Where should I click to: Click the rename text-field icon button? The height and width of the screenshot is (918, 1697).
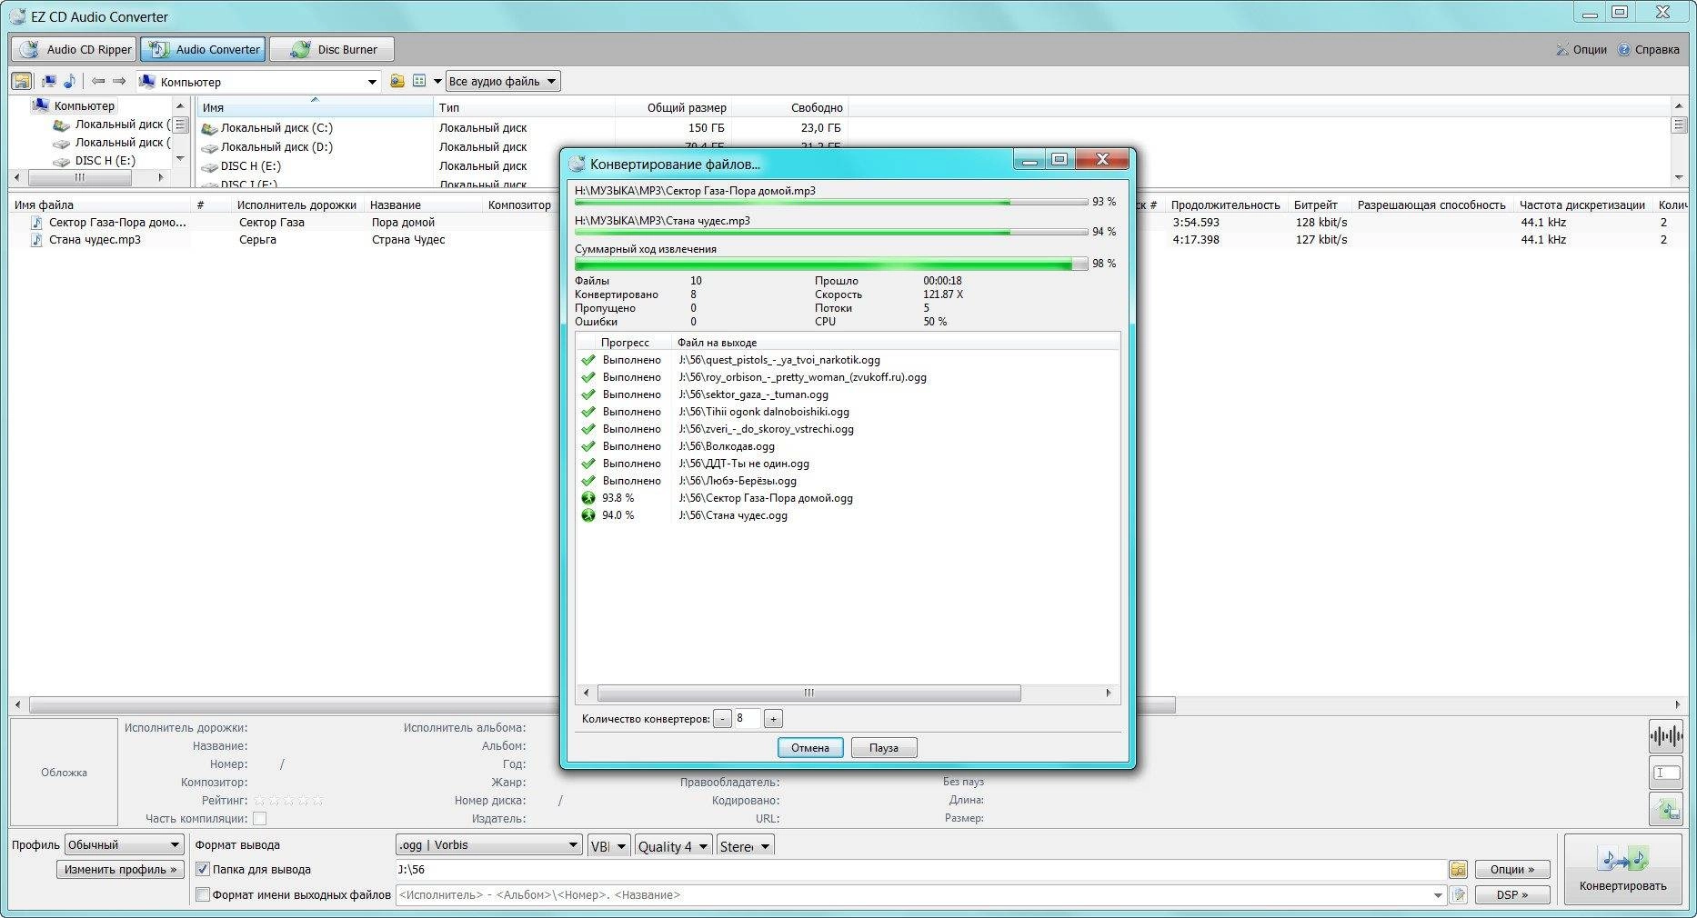coord(1665,773)
